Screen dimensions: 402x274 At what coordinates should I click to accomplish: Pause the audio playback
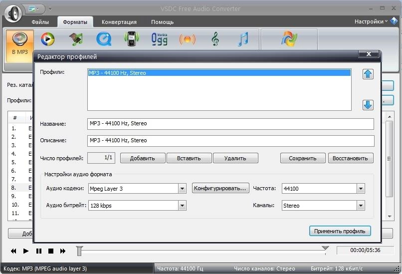pos(39,251)
